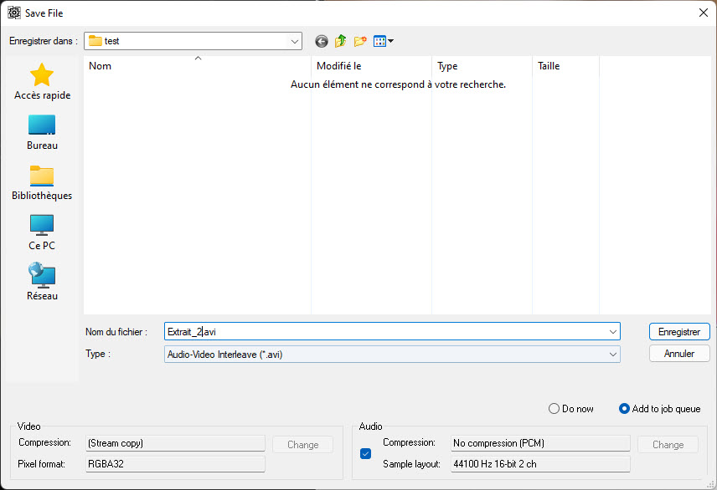Click the Annuler button
This screenshot has height=490, width=717.
(x=679, y=354)
